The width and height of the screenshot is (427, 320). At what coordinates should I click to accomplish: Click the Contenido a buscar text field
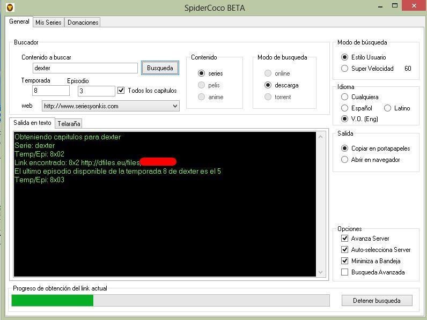[85, 68]
